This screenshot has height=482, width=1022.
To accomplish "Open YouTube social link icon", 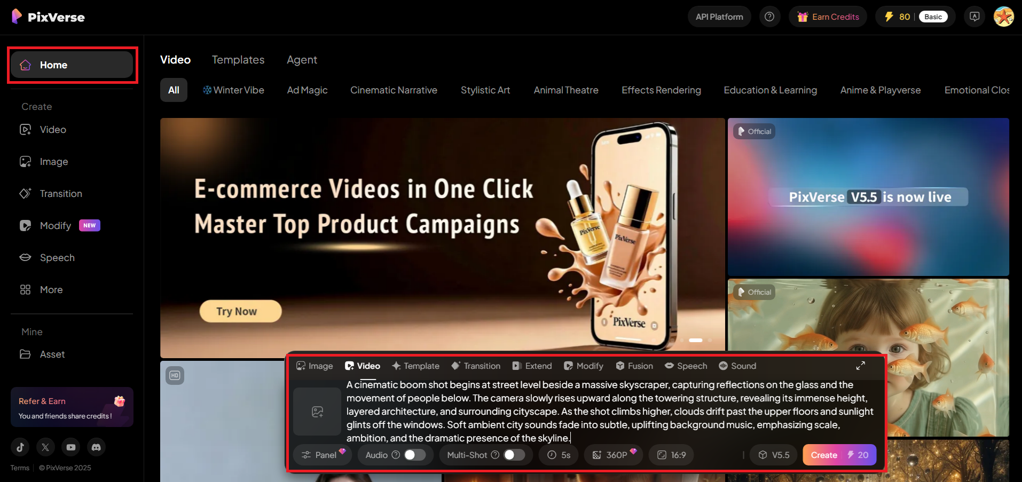I will [71, 447].
